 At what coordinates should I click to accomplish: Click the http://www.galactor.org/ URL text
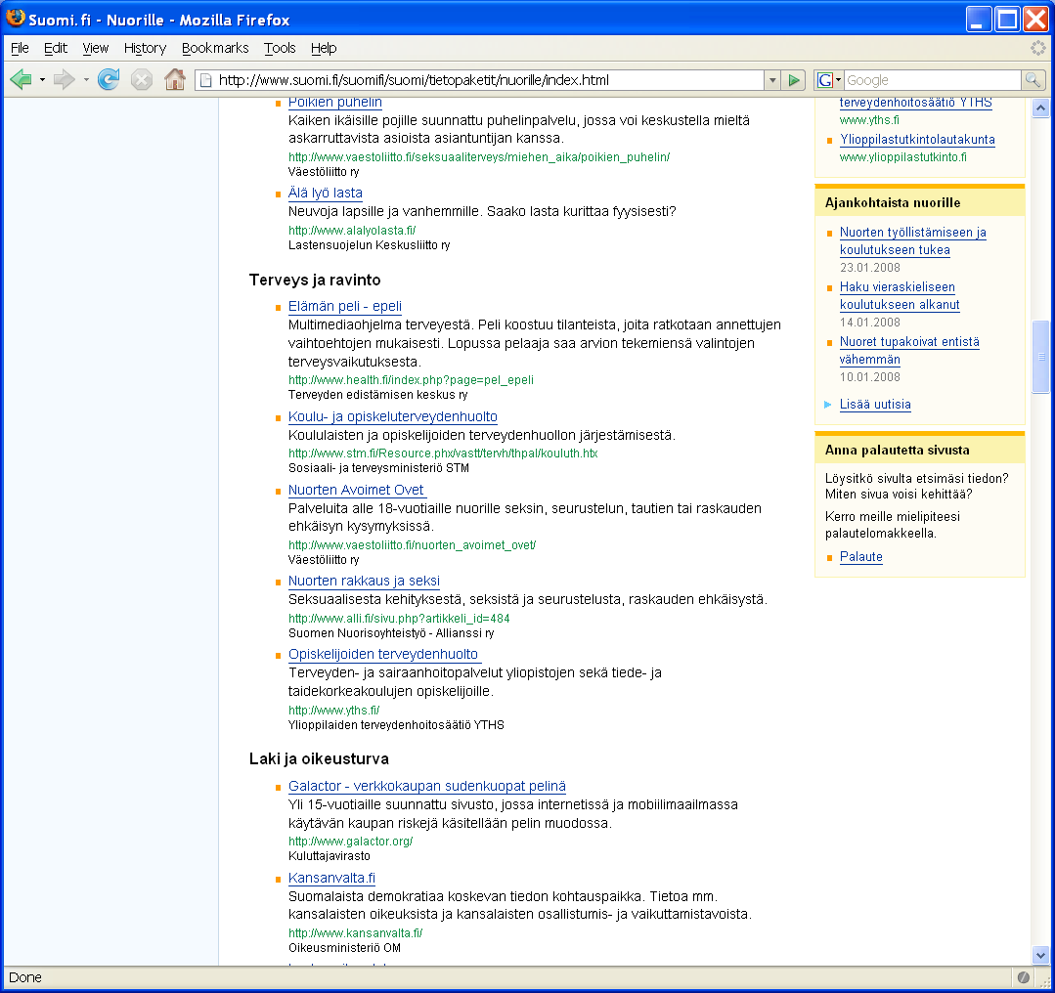pos(350,841)
